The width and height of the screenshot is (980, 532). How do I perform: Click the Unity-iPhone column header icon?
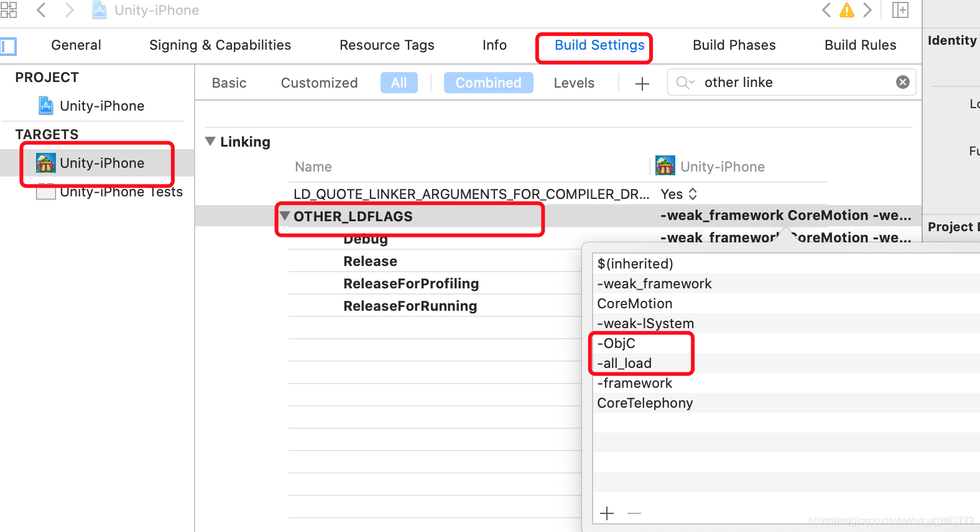point(665,166)
